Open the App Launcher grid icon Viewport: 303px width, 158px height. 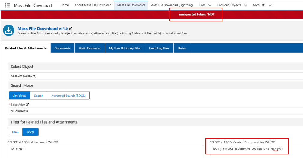point(7,5)
